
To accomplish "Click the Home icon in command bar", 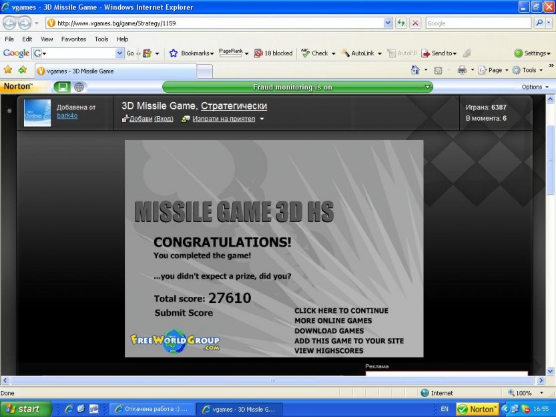I will [415, 70].
